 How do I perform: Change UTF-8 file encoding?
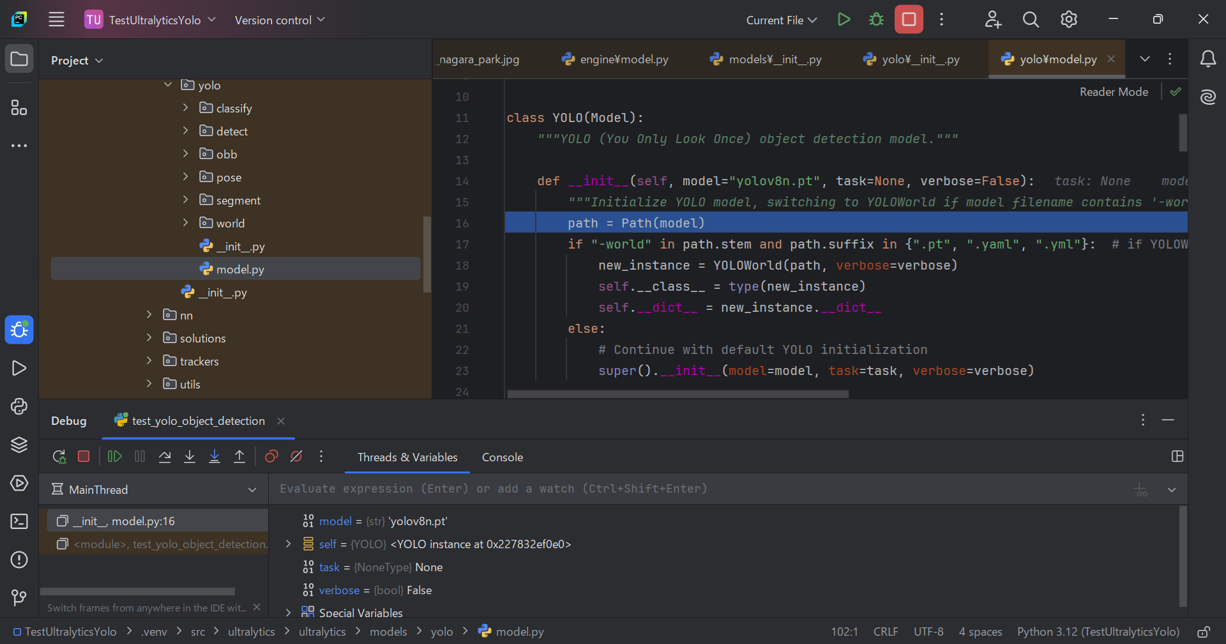coord(928,632)
